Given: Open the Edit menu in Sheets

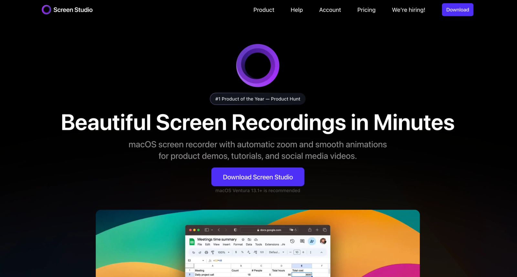Looking at the screenshot, I should point(207,244).
